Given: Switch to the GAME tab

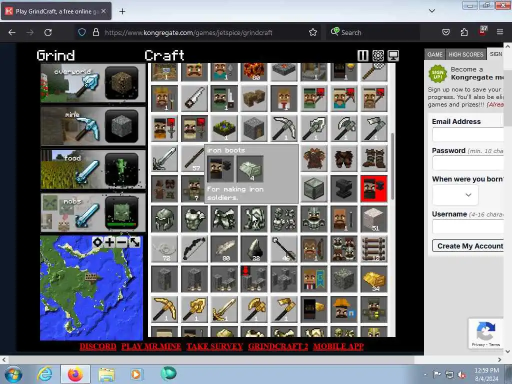Looking at the screenshot, I should point(435,54).
